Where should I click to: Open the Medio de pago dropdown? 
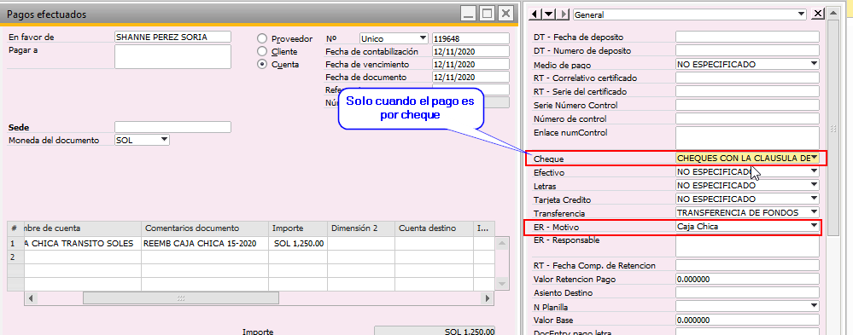[x=747, y=64]
